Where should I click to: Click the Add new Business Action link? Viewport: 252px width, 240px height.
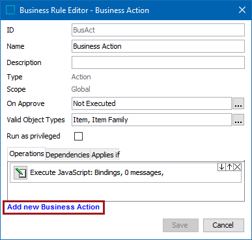pyautogui.click(x=53, y=207)
